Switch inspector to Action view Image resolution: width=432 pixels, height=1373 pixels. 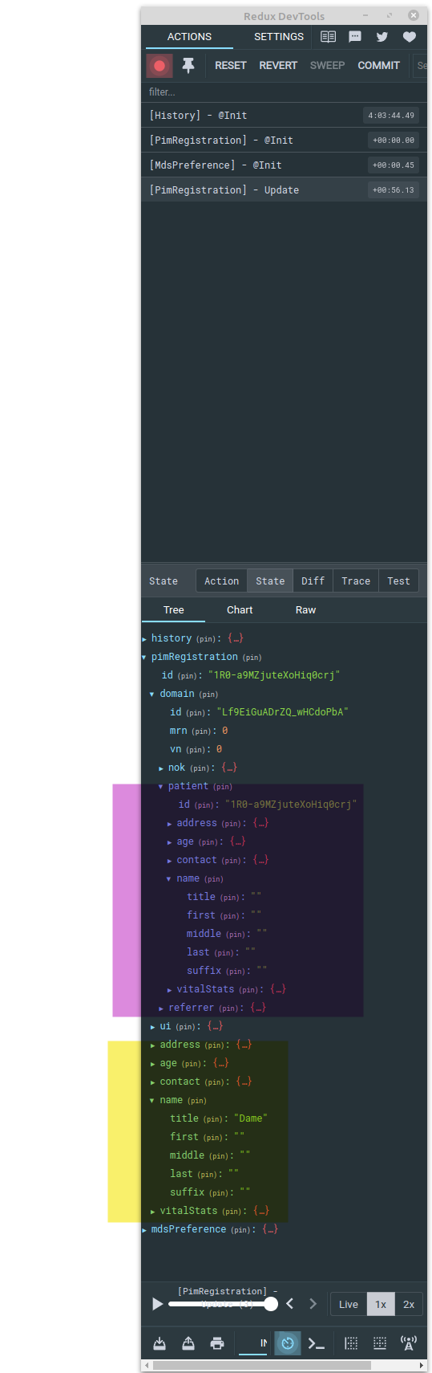click(221, 581)
